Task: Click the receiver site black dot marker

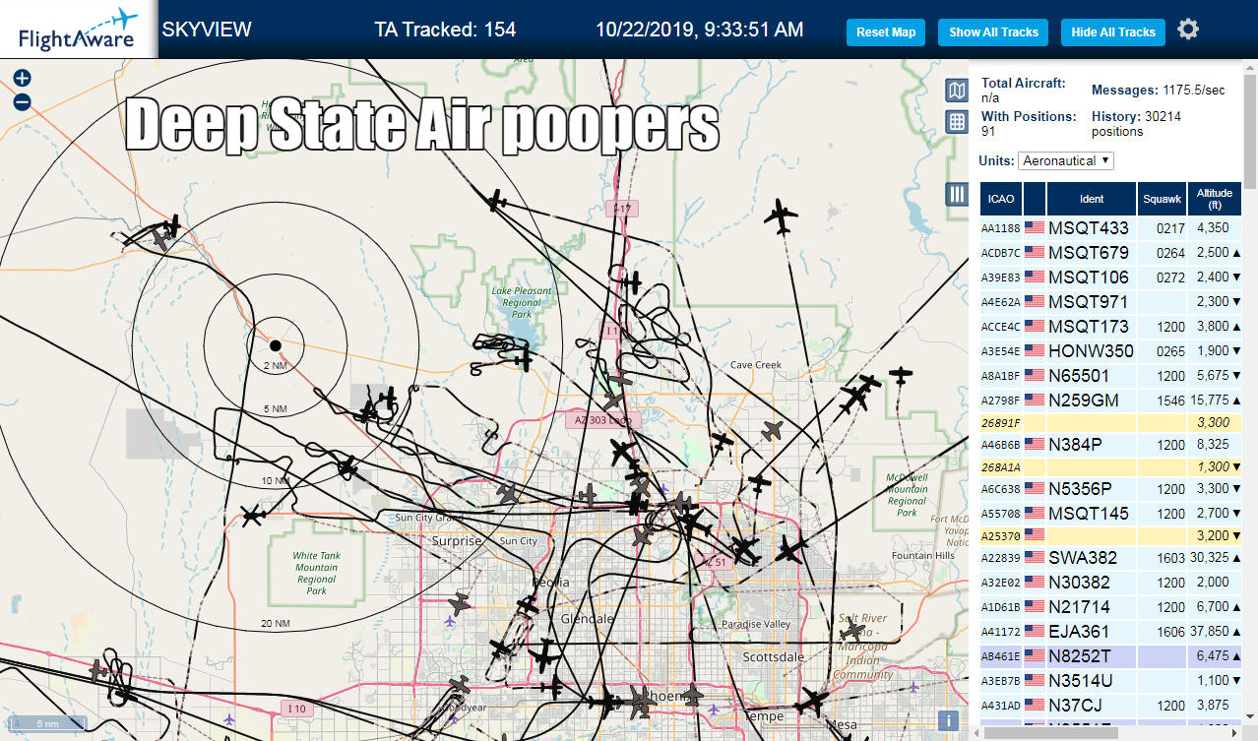Action: 276,344
